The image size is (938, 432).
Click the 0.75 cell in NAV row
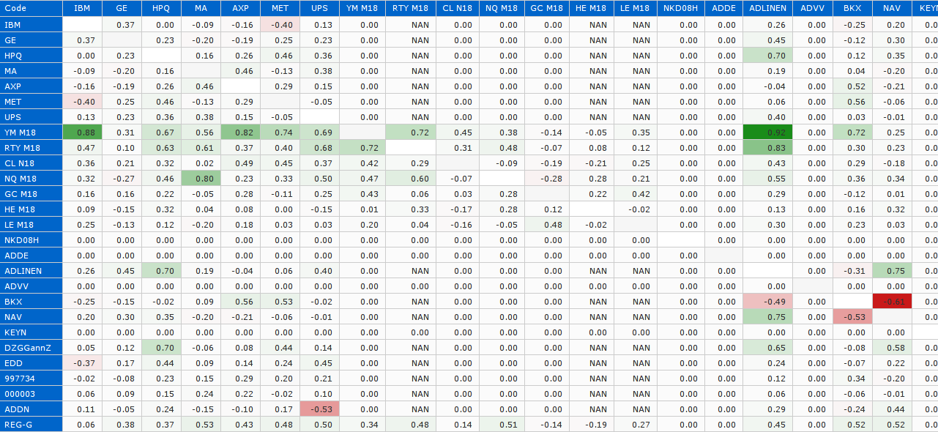point(768,317)
